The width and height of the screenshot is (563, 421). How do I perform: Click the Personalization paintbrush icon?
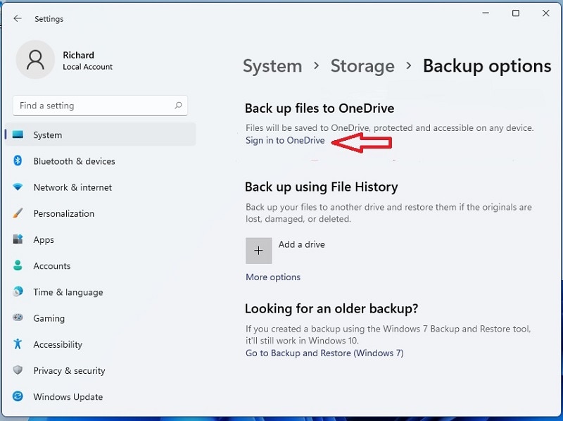[x=18, y=213]
